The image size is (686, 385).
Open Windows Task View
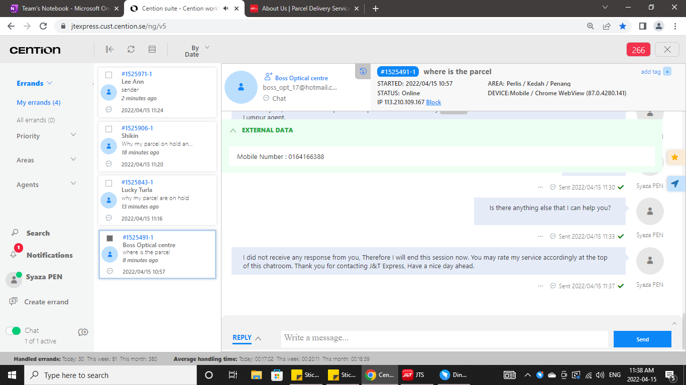[233, 375]
